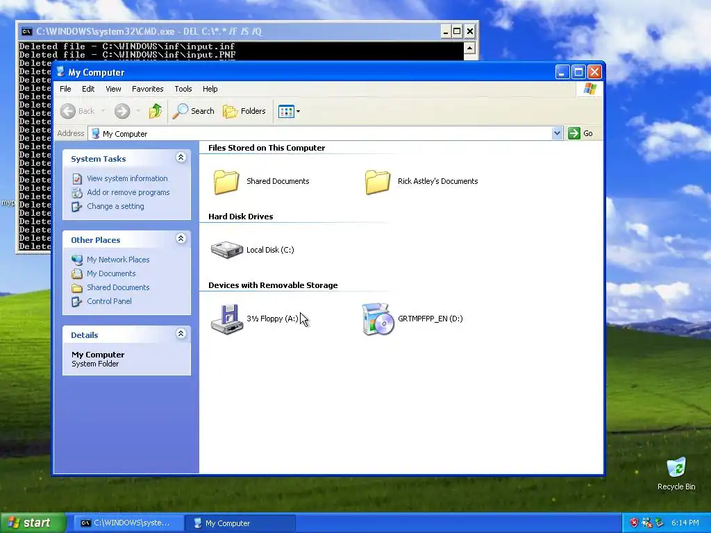
Task: Open the Search pane
Action: (193, 111)
